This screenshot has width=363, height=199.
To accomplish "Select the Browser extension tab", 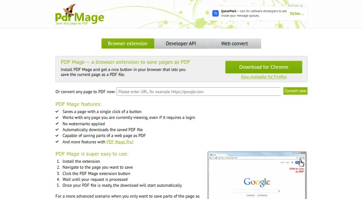I will 128,43.
